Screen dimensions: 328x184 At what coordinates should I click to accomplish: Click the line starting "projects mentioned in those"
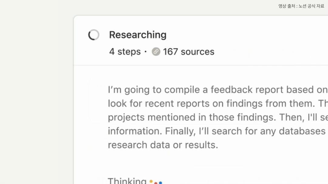tap(218, 117)
